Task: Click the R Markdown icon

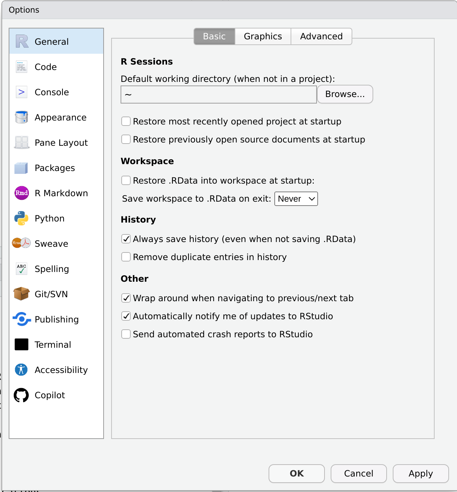Action: (21, 193)
